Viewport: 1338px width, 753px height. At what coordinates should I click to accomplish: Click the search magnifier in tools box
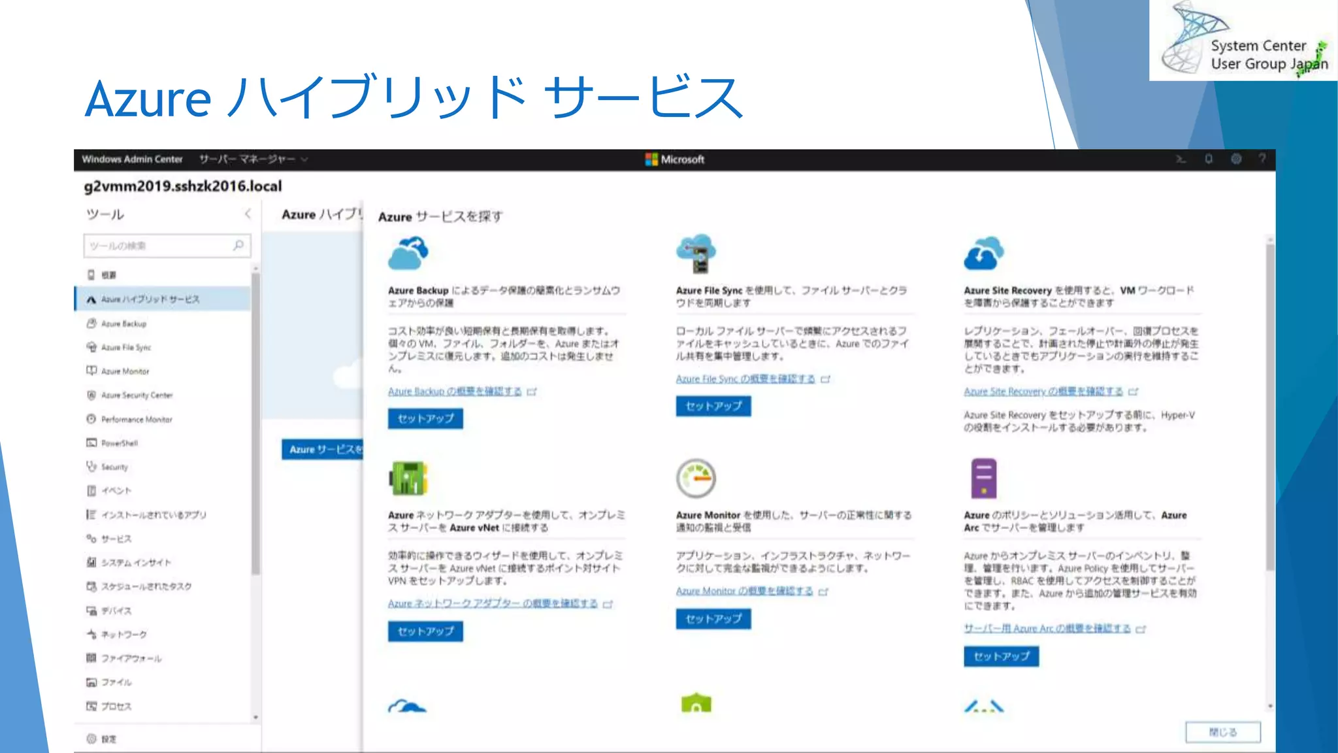click(x=238, y=245)
